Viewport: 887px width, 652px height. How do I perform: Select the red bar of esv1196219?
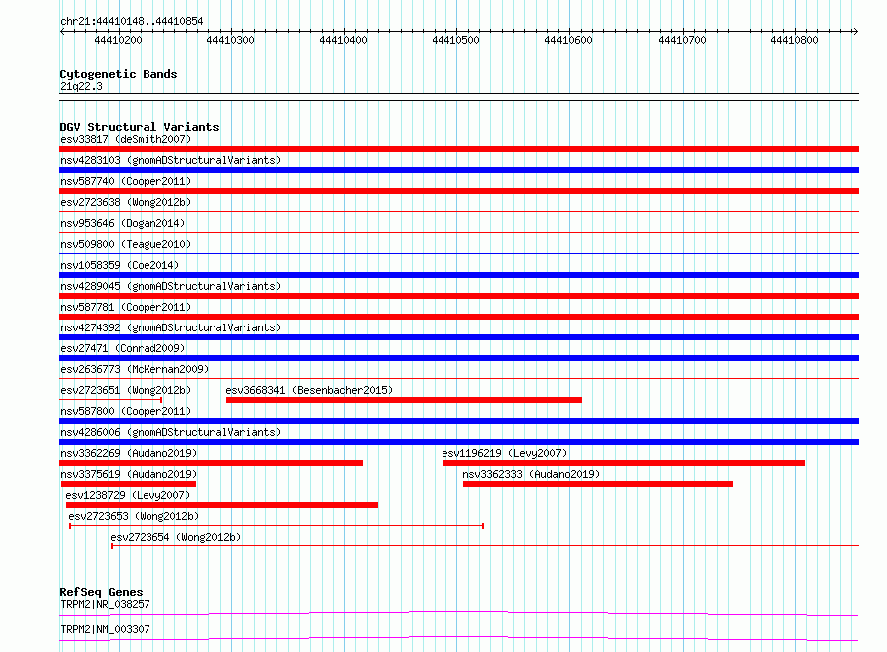point(623,463)
